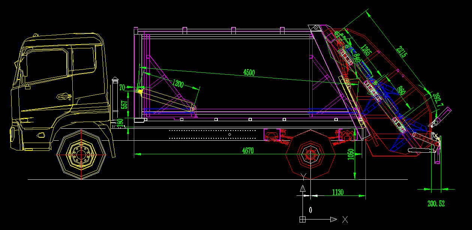Select the front wheel hub center
Viewport: 472px width, 230px height.
click(81, 155)
